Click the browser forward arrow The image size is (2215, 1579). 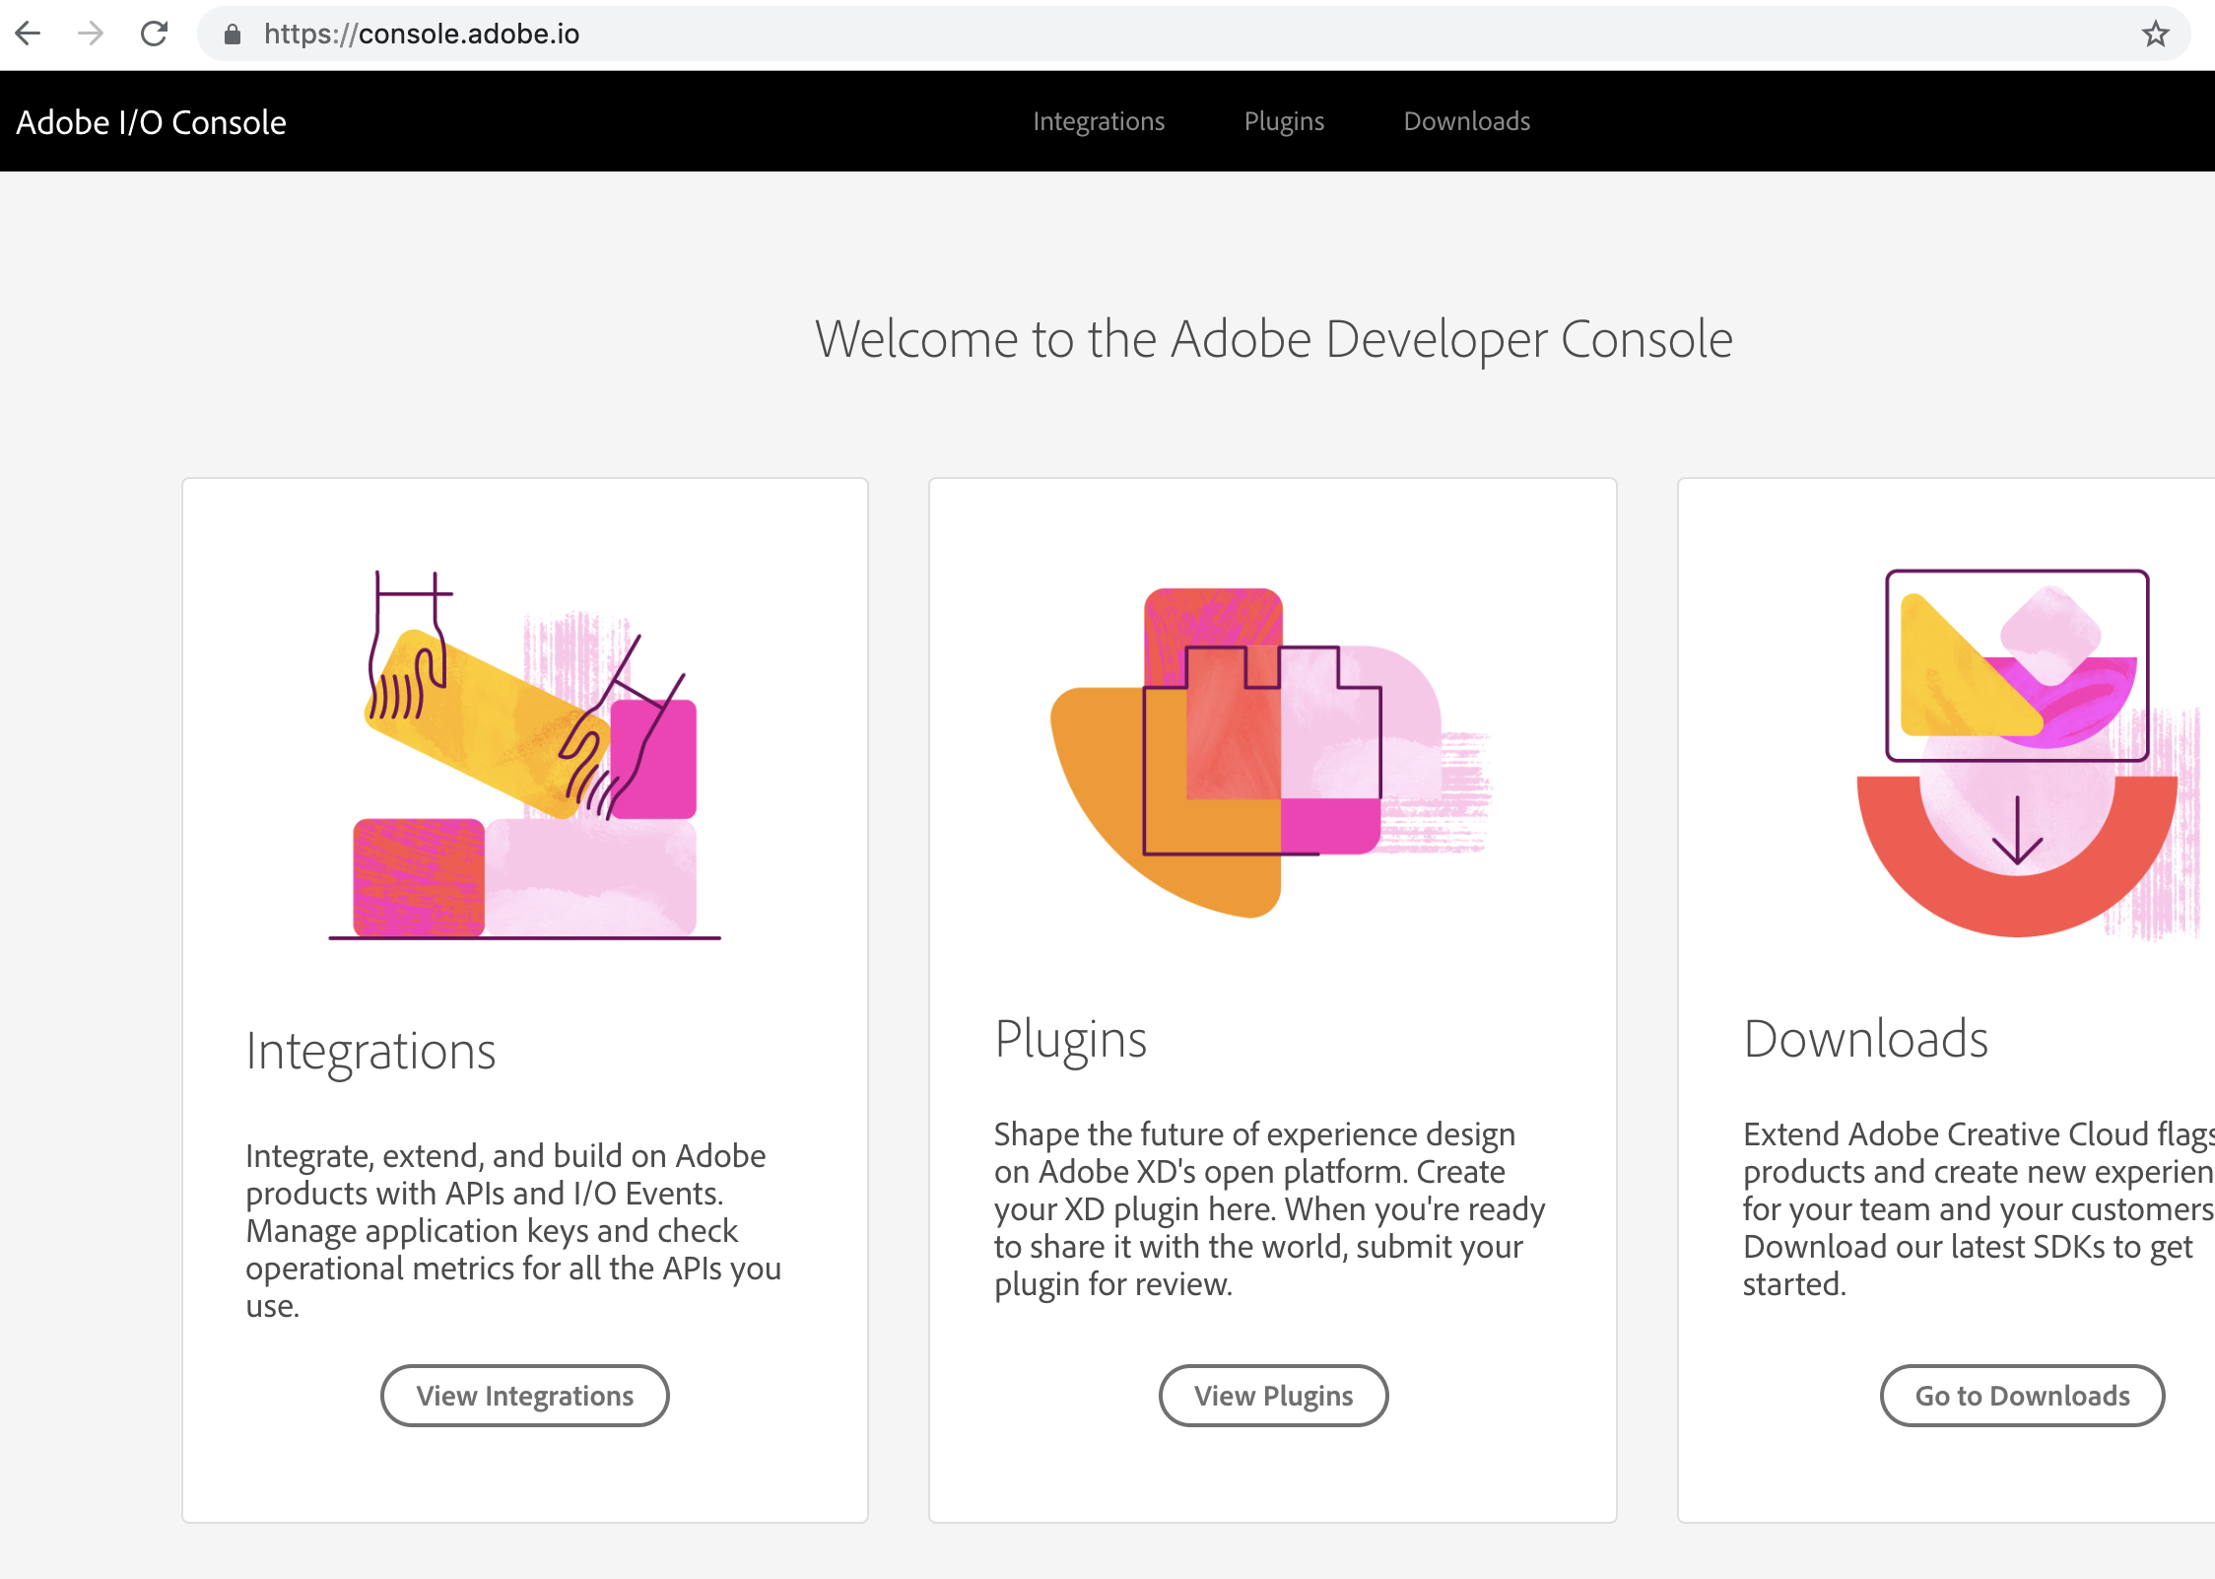pos(91,33)
